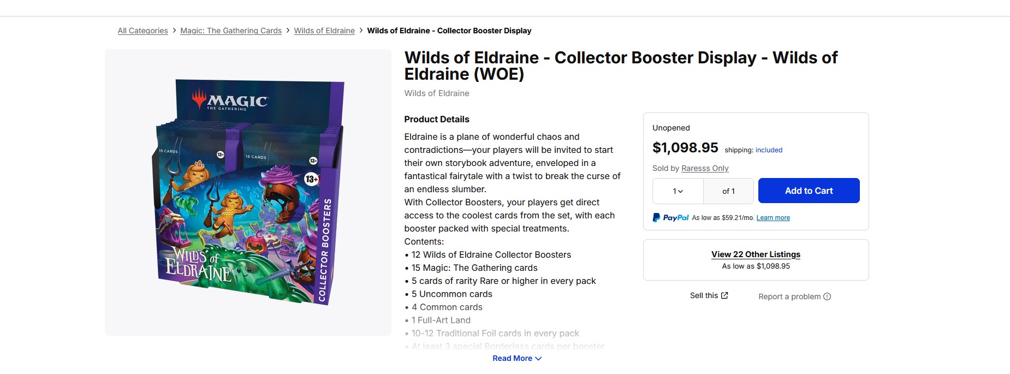Click the Read More chevron arrow

coord(538,359)
